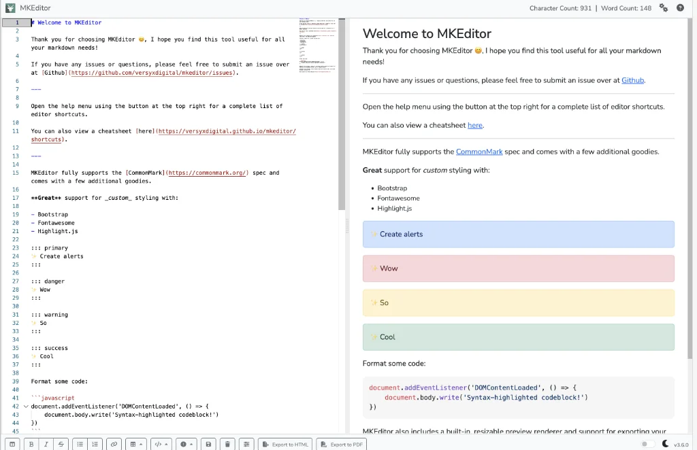Viewport: 697px width, 450px height.
Task: Apply strikethrough formatting
Action: tap(60, 443)
